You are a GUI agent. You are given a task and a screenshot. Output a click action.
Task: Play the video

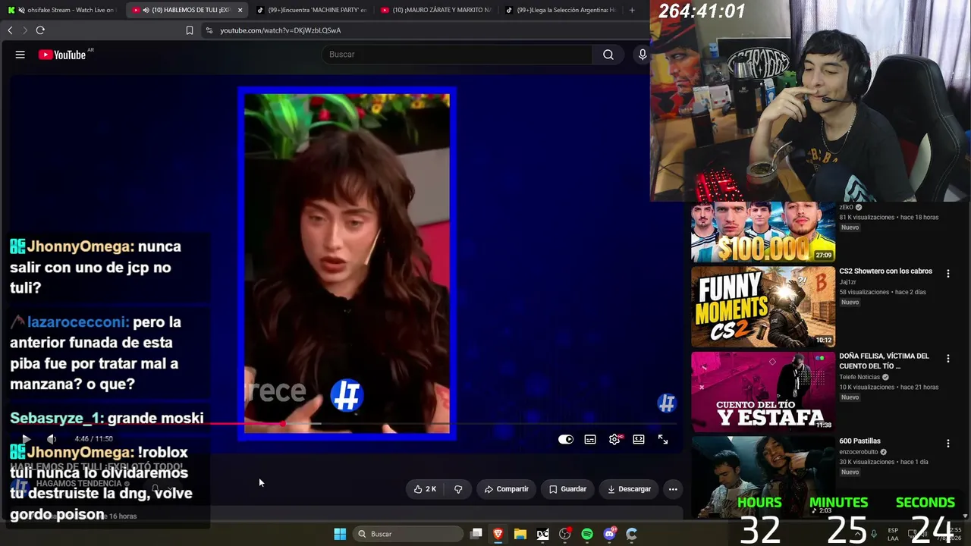pyautogui.click(x=26, y=439)
